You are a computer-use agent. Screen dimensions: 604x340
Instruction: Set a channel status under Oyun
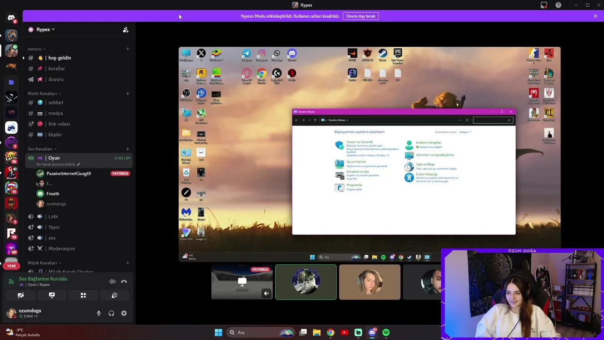point(58,164)
